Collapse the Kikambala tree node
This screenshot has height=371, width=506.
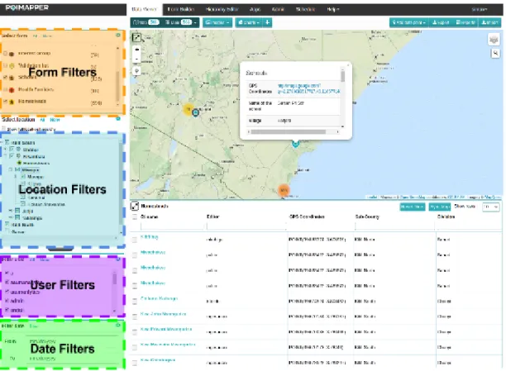click(6, 156)
